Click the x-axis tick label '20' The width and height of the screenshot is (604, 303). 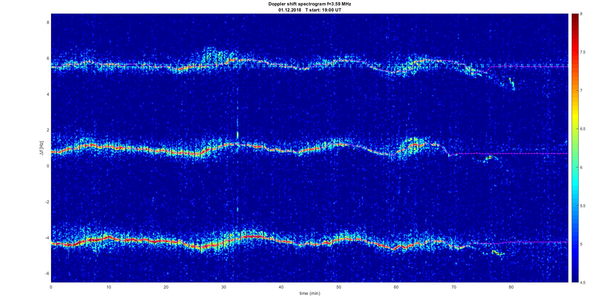[x=166, y=287]
